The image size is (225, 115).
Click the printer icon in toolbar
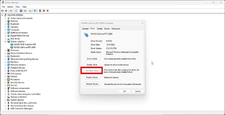click(x=30, y=11)
